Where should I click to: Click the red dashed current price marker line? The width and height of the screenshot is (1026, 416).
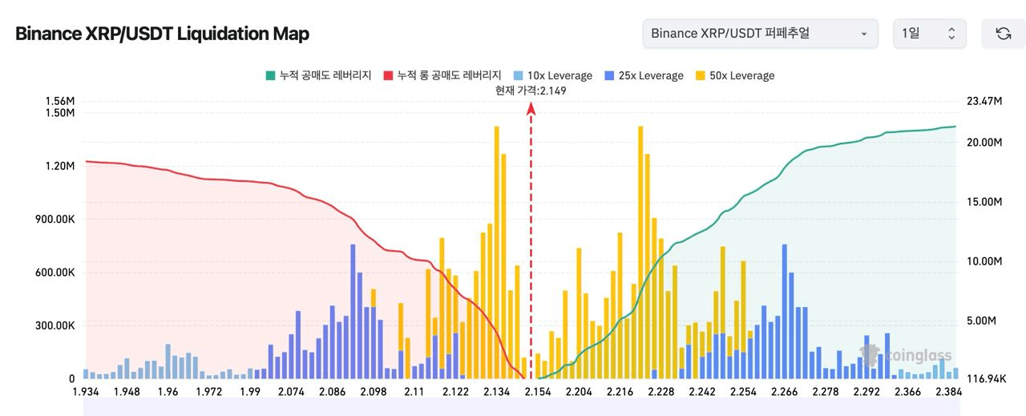click(x=531, y=240)
